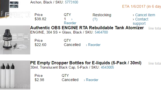The height and width of the screenshot is (97, 161).
Task: Open SKU 5773100 product link
Action: (72, 2)
